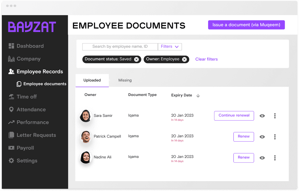Remove the Document status: Saved filter
This screenshot has width=299, height=191.
point(136,59)
